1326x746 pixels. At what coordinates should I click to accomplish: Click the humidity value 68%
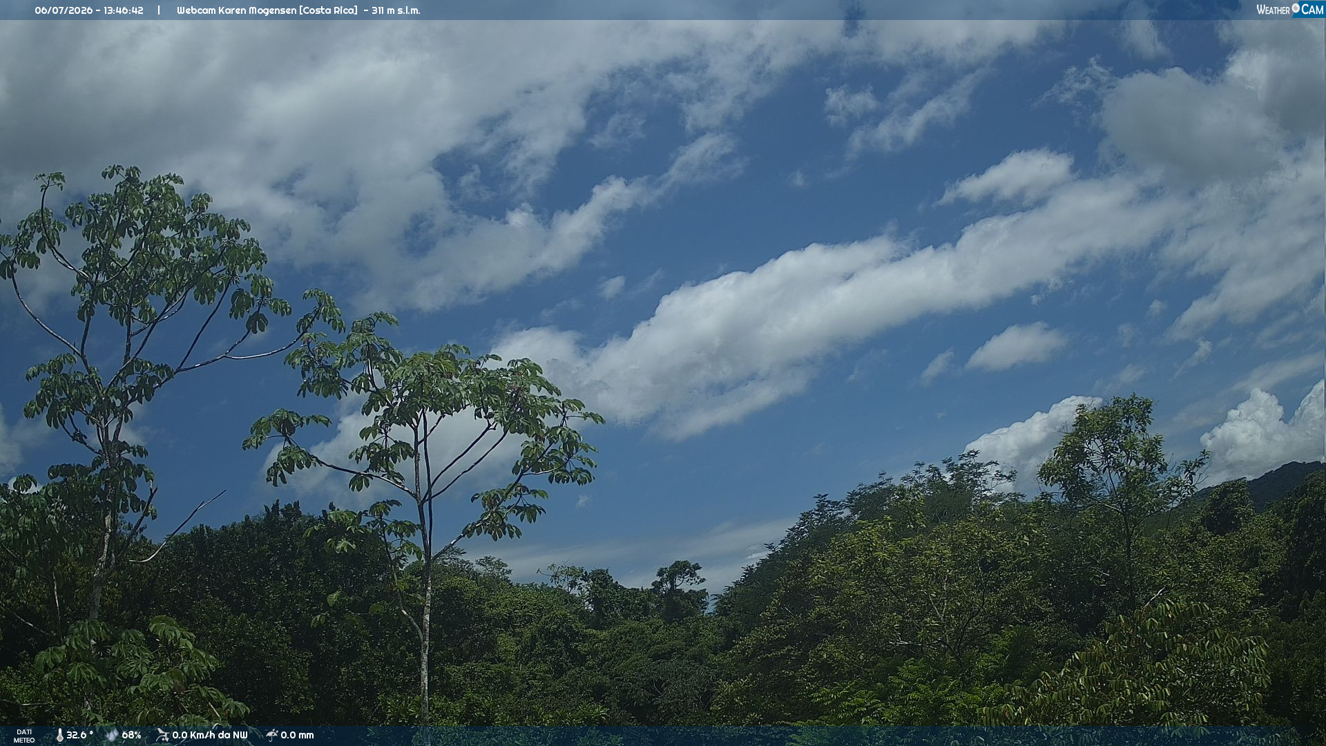point(131,736)
